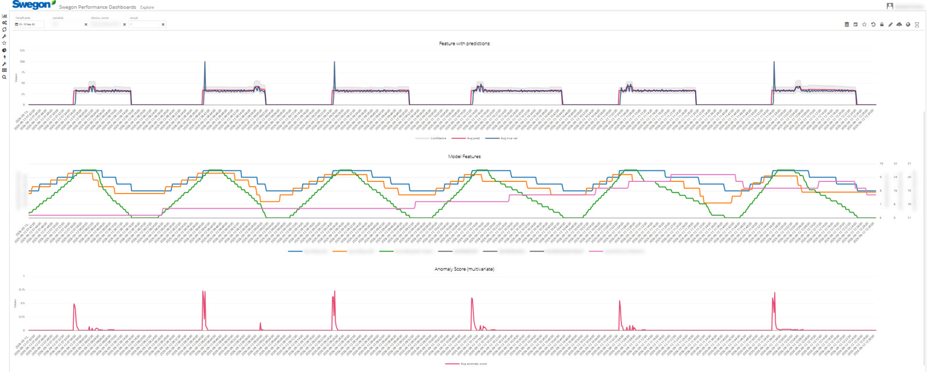Image resolution: width=930 pixels, height=372 pixels.
Task: Toggle the orange series in Model Features legend
Action: tap(353, 252)
